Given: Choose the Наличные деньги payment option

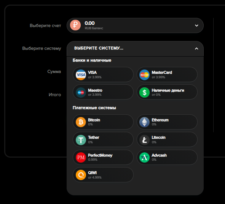Looking at the screenshot, I should tap(167, 92).
